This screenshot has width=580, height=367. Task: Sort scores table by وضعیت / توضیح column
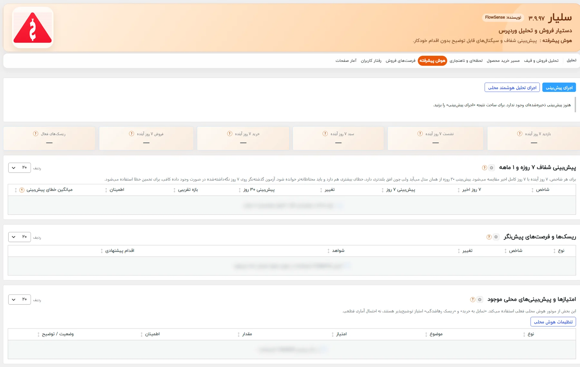click(x=38, y=334)
